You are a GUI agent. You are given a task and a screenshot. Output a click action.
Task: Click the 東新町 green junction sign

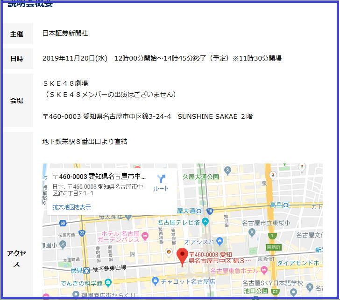click(274, 247)
